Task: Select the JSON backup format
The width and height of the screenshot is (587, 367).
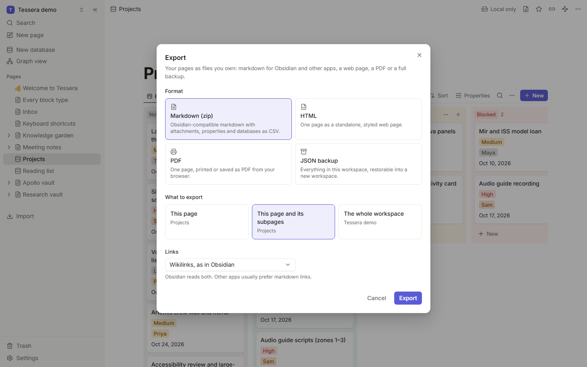Action: point(358,164)
